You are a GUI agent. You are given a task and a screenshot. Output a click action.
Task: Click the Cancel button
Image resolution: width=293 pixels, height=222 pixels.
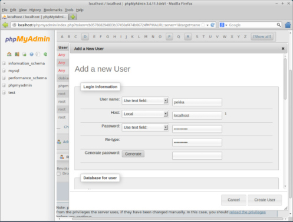[x=233, y=200]
